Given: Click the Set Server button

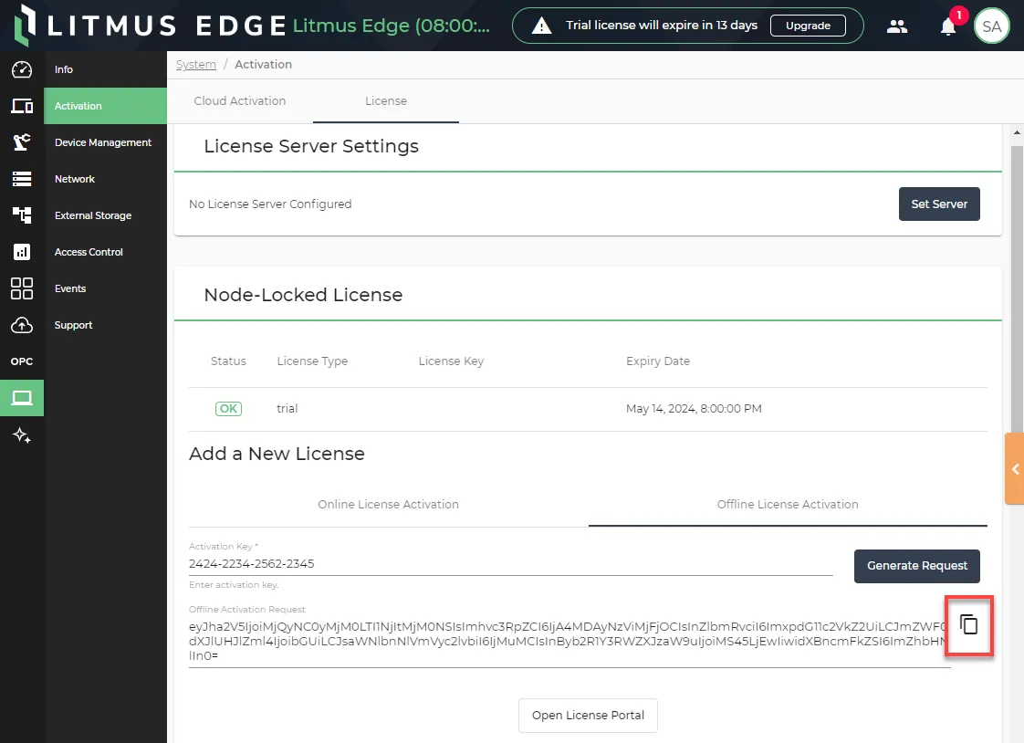Looking at the screenshot, I should 939,204.
